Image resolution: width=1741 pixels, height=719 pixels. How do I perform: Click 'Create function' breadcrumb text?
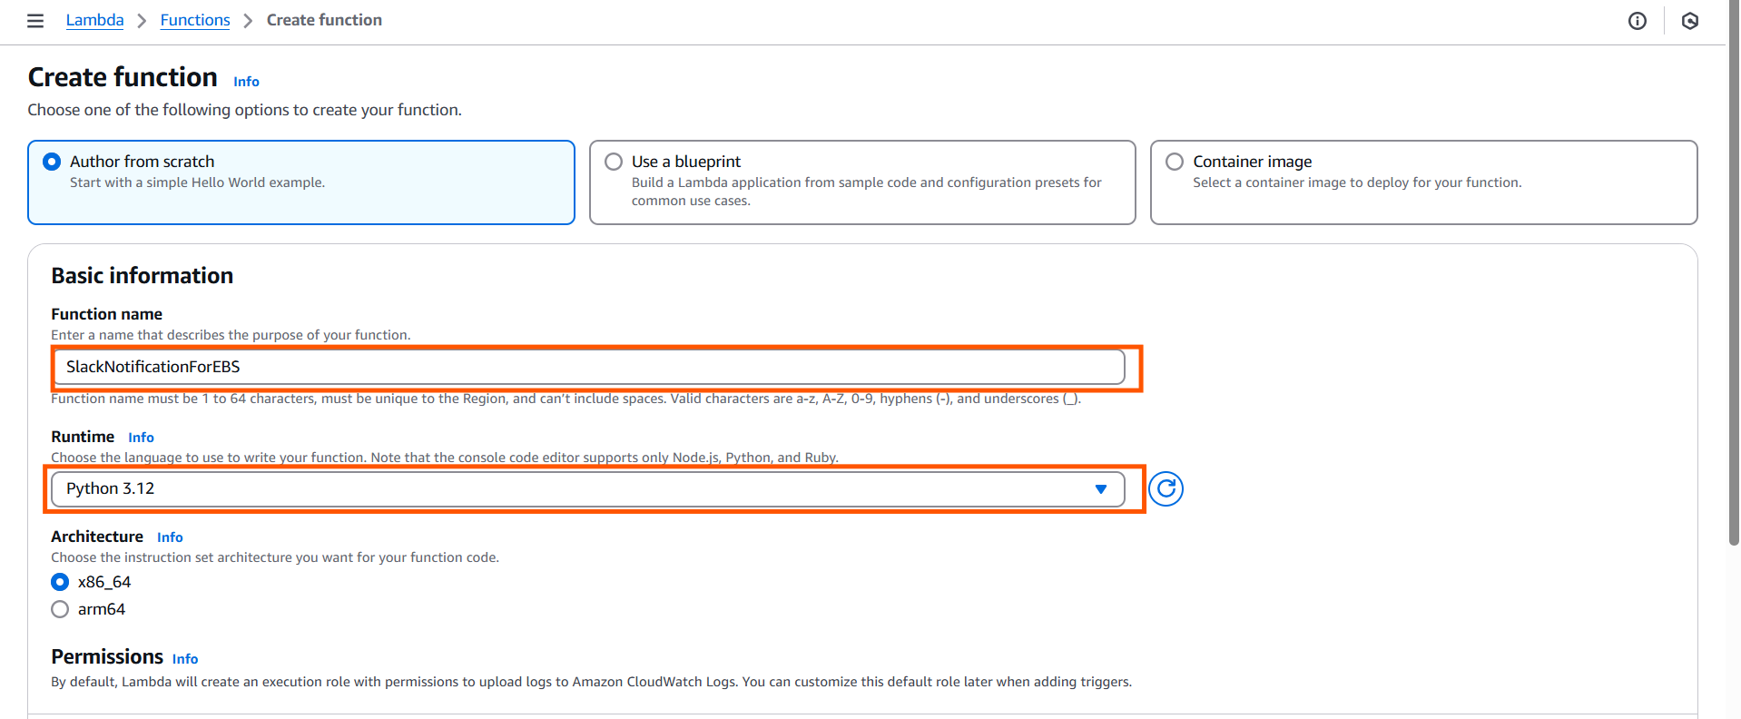coord(324,20)
